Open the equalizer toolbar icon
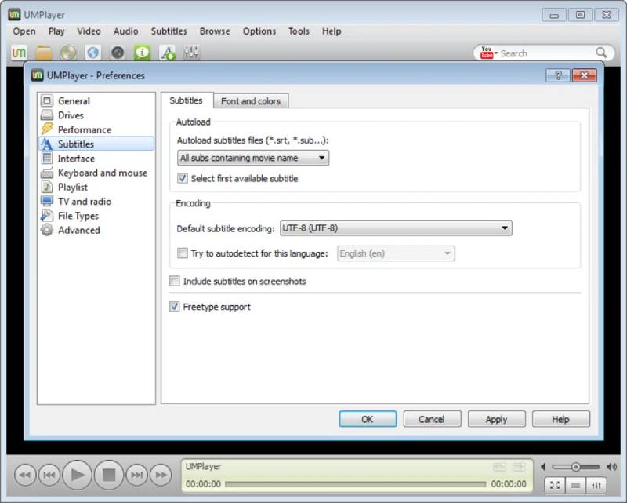The height and width of the screenshot is (503, 627). coord(190,53)
